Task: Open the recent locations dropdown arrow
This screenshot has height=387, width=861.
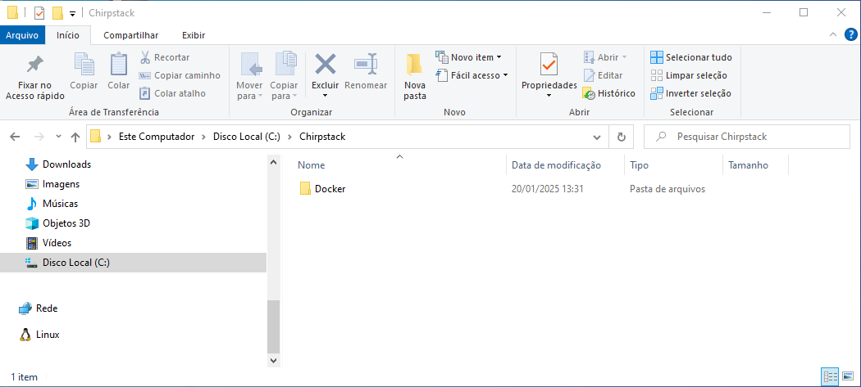Action: (59, 137)
